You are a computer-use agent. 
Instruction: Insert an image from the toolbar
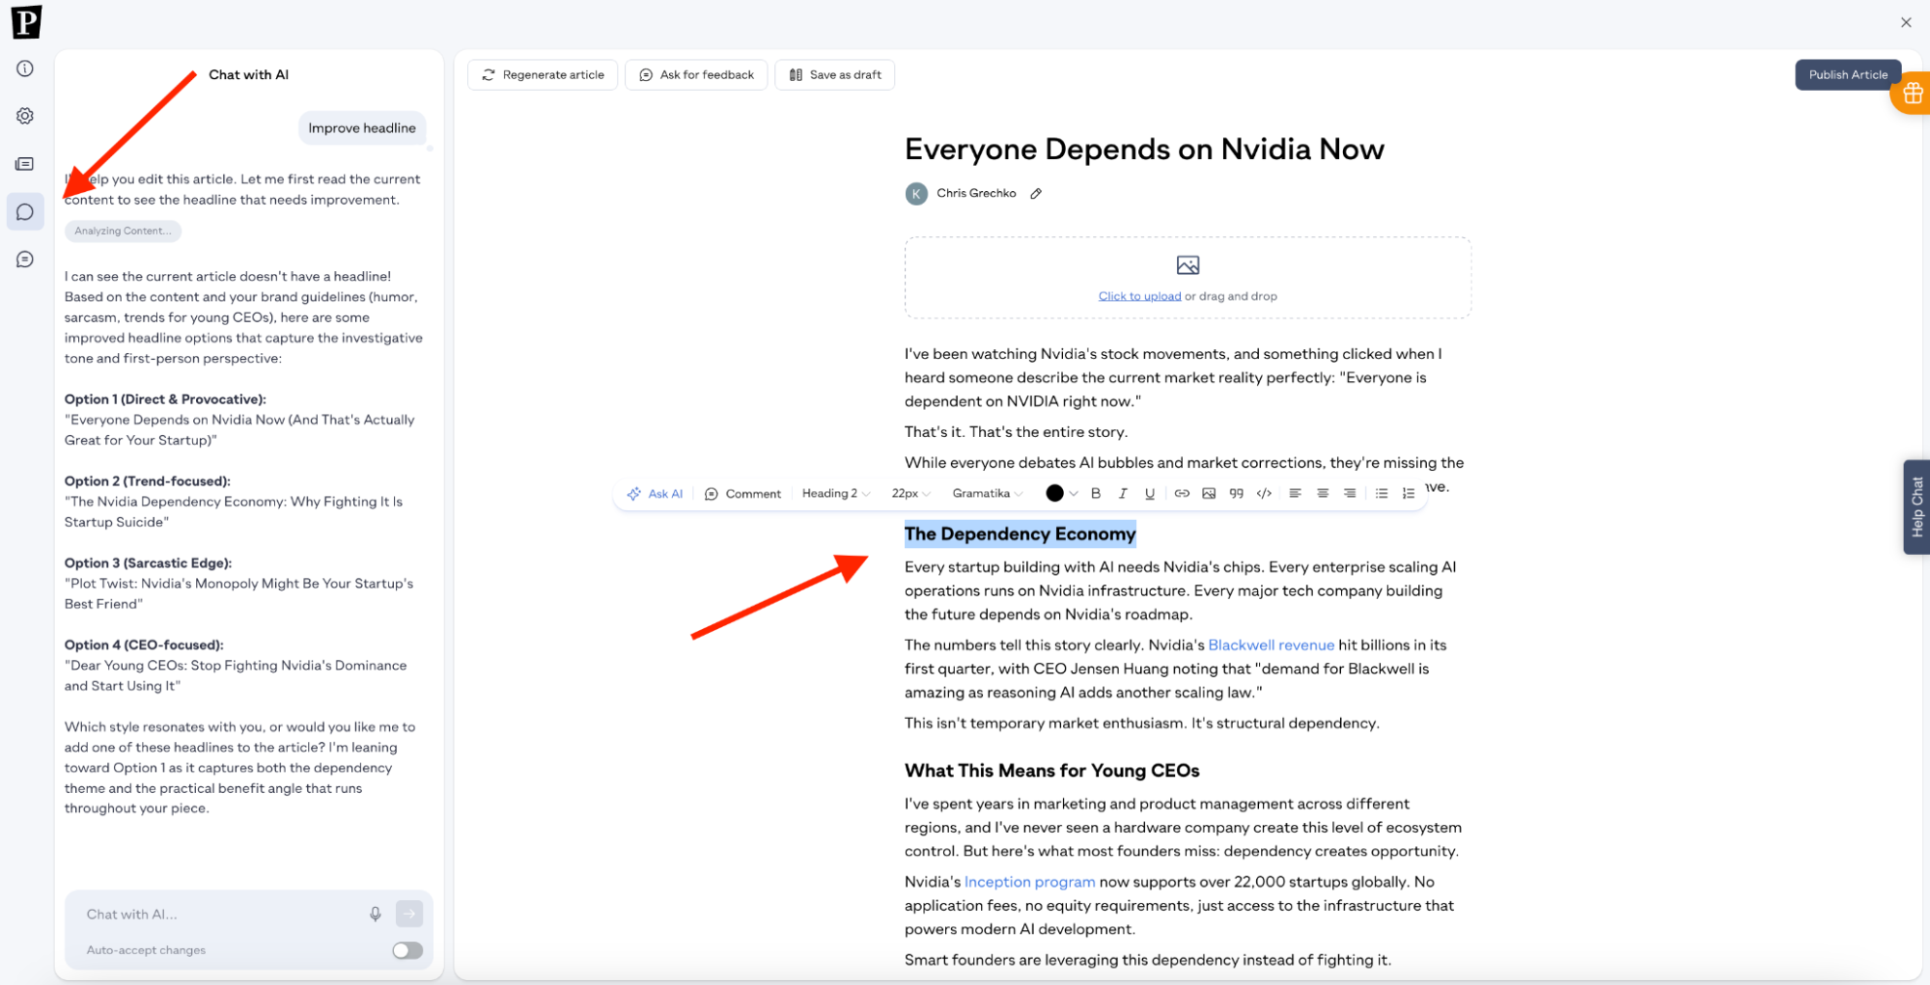(x=1209, y=493)
